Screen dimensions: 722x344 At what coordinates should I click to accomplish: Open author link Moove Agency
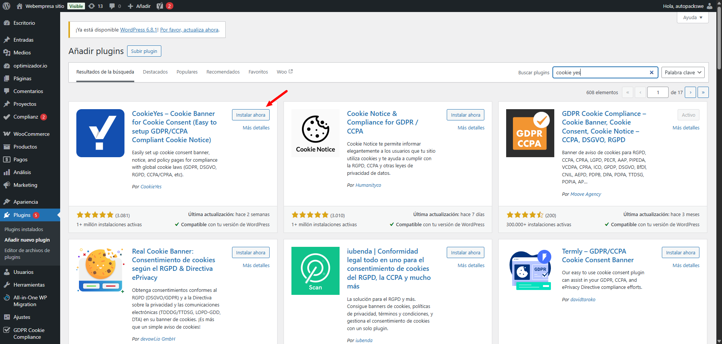coord(585,194)
